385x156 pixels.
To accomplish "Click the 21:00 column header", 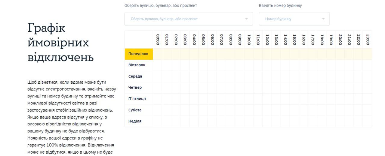I will (x=349, y=40).
